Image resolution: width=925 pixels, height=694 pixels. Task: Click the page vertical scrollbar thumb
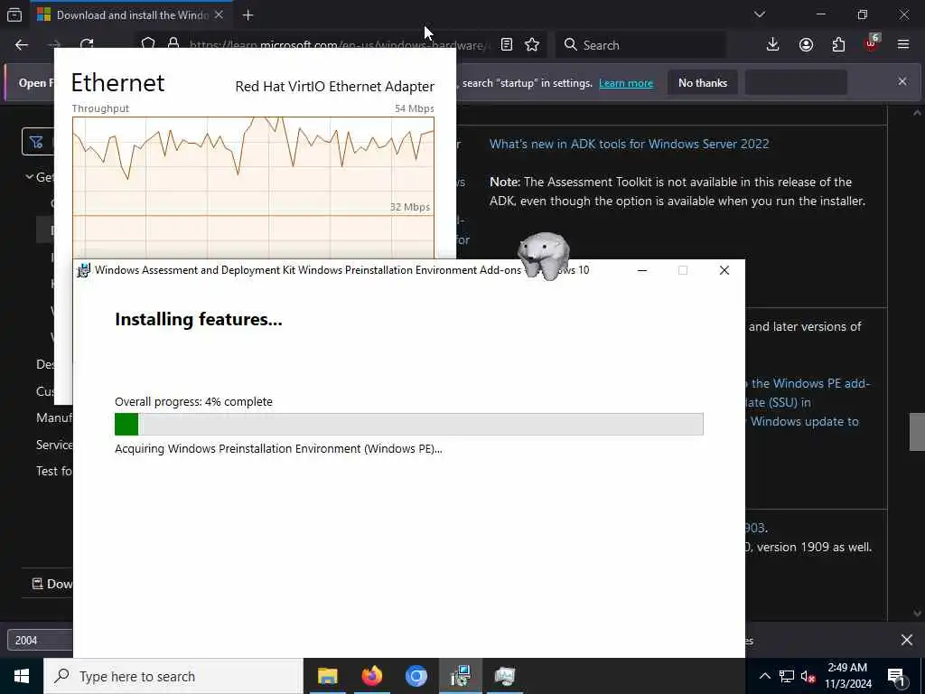917,432
